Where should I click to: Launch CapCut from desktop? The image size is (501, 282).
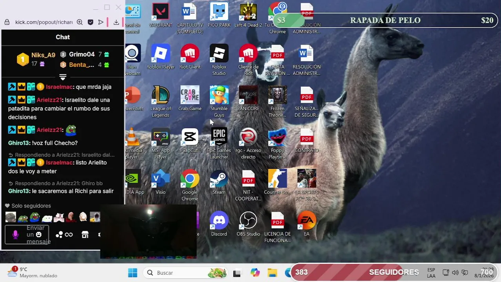click(x=190, y=141)
